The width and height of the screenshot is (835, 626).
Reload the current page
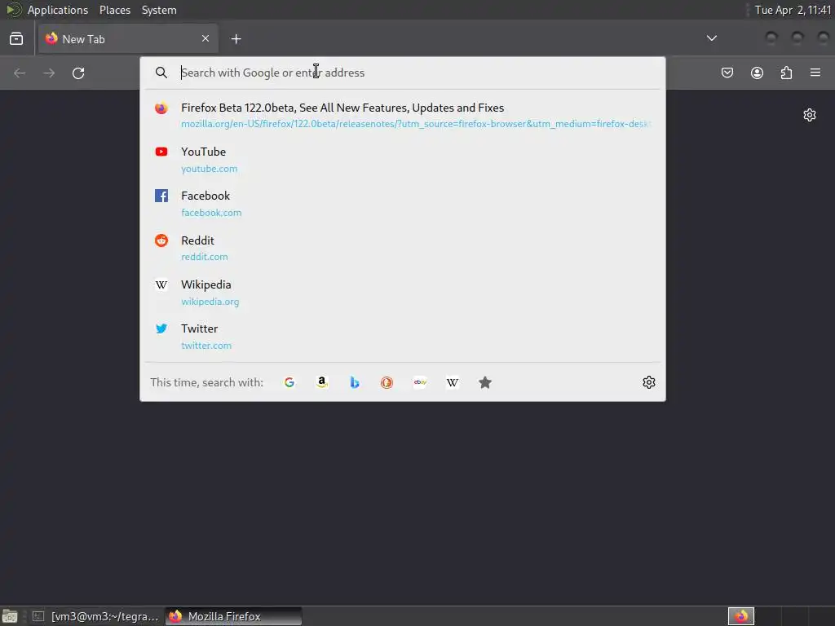coord(78,73)
